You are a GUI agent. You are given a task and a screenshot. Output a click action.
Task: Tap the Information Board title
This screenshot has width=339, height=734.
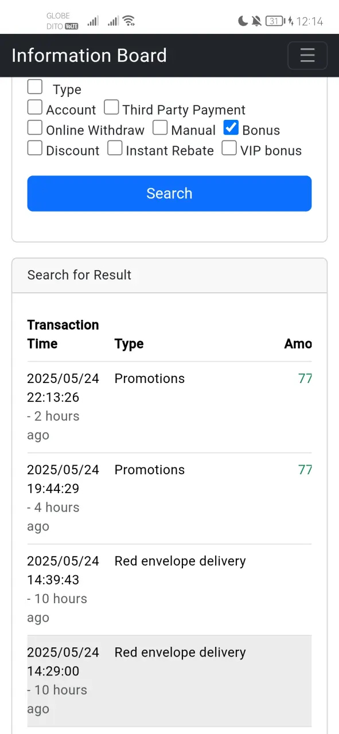tap(89, 55)
